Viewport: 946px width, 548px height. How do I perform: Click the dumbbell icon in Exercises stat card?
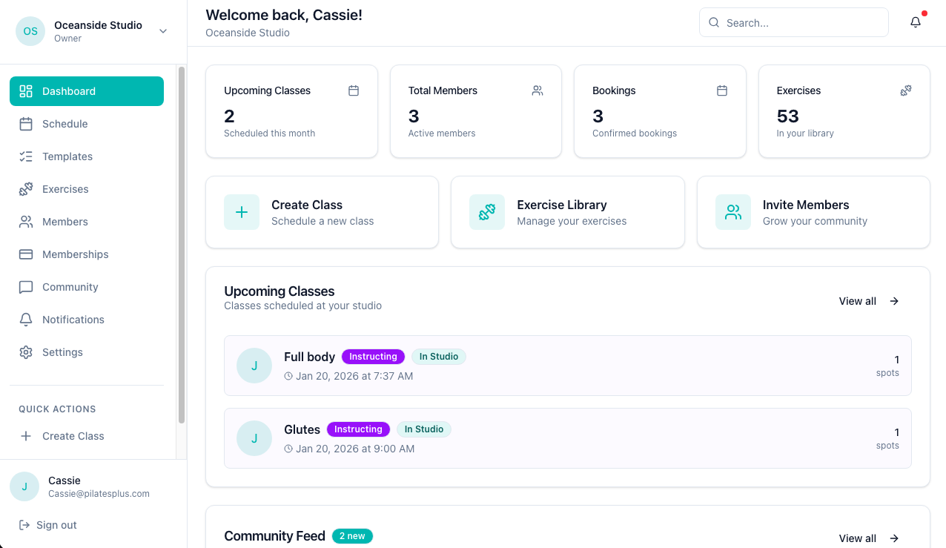[x=905, y=90]
